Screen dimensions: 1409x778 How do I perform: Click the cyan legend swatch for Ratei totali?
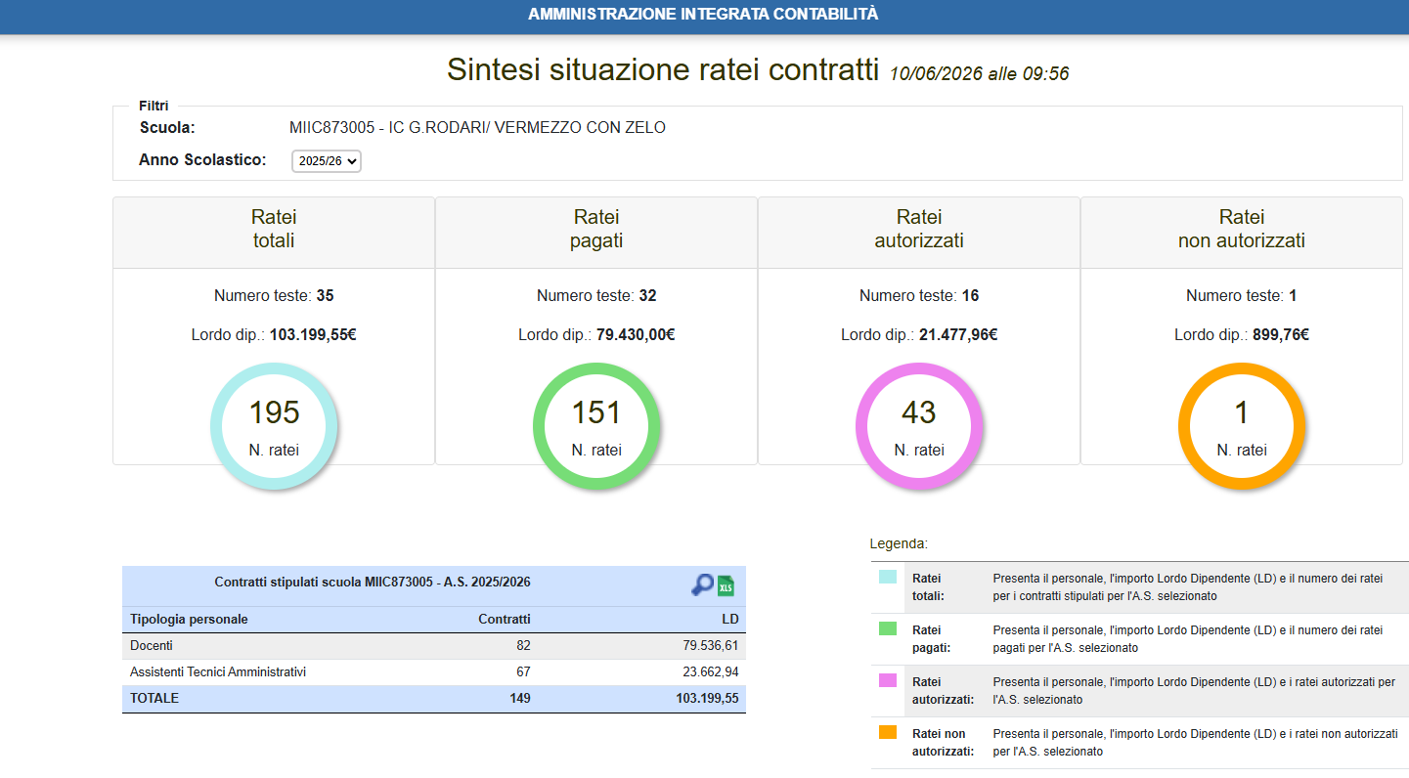click(x=888, y=577)
